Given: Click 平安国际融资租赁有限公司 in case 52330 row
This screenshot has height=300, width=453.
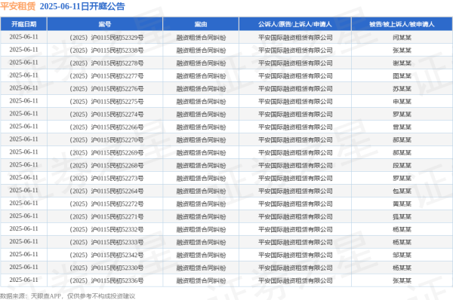Looking at the screenshot, I should pyautogui.click(x=295, y=268).
